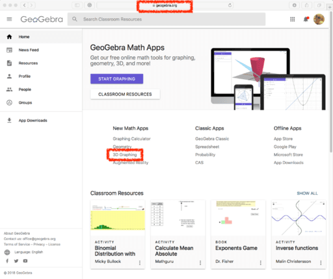This screenshot has height=279, width=333.
Task: Change Language: English setting
Action: click(29, 252)
